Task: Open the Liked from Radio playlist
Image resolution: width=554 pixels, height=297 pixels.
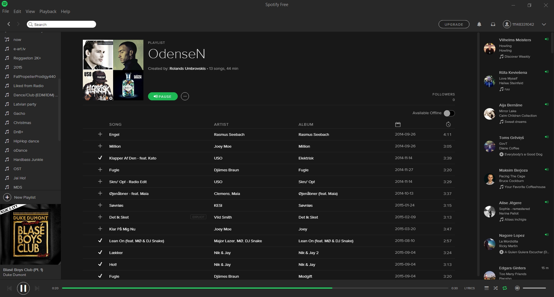Action: tap(29, 86)
